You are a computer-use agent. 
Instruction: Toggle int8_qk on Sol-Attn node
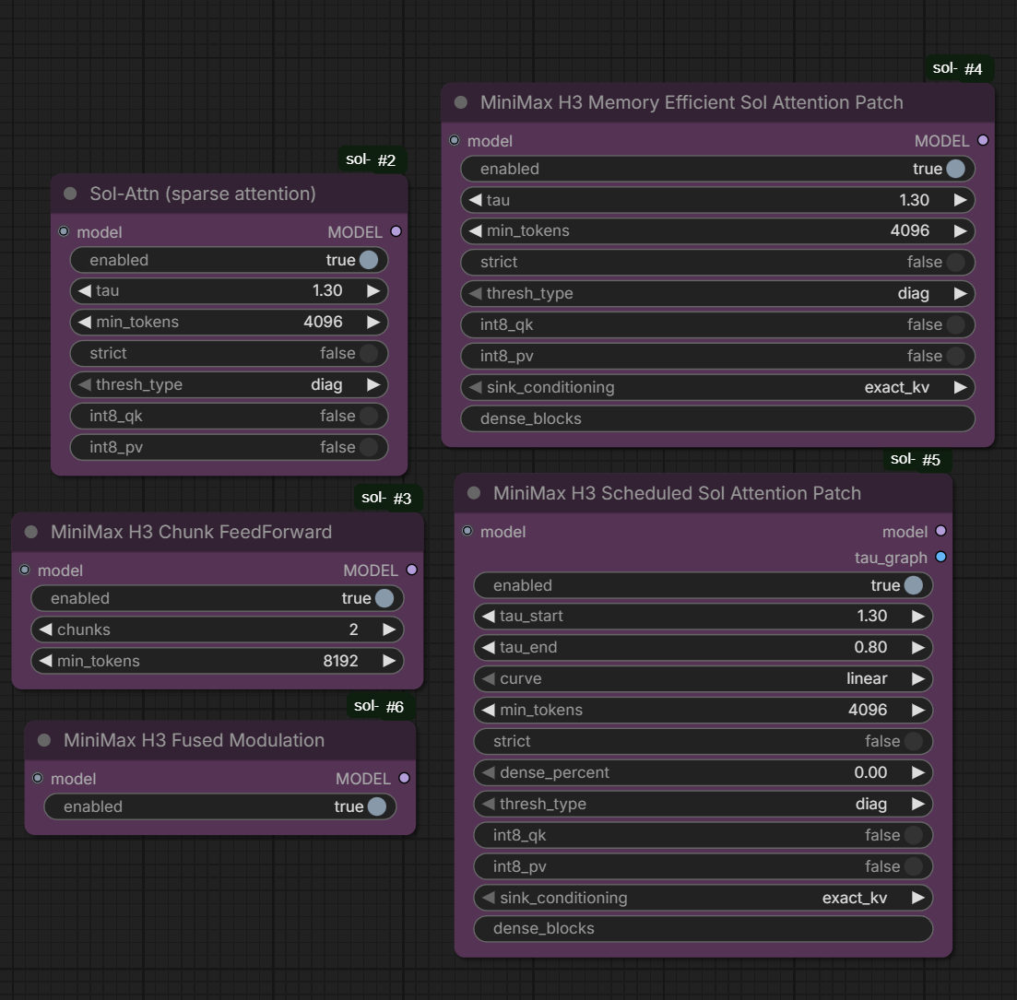coord(229,416)
